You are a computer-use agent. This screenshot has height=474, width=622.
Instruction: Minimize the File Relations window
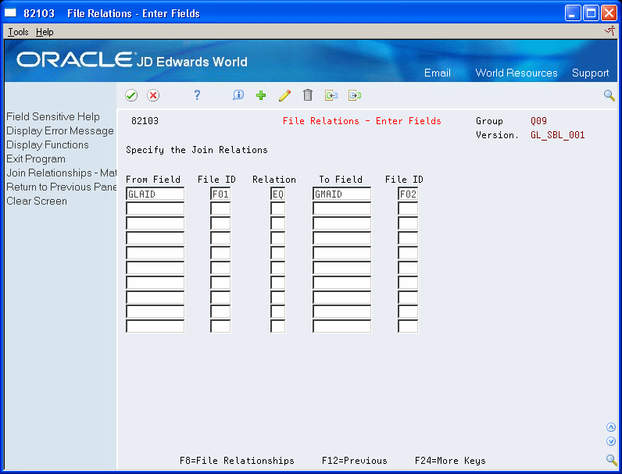pos(573,13)
